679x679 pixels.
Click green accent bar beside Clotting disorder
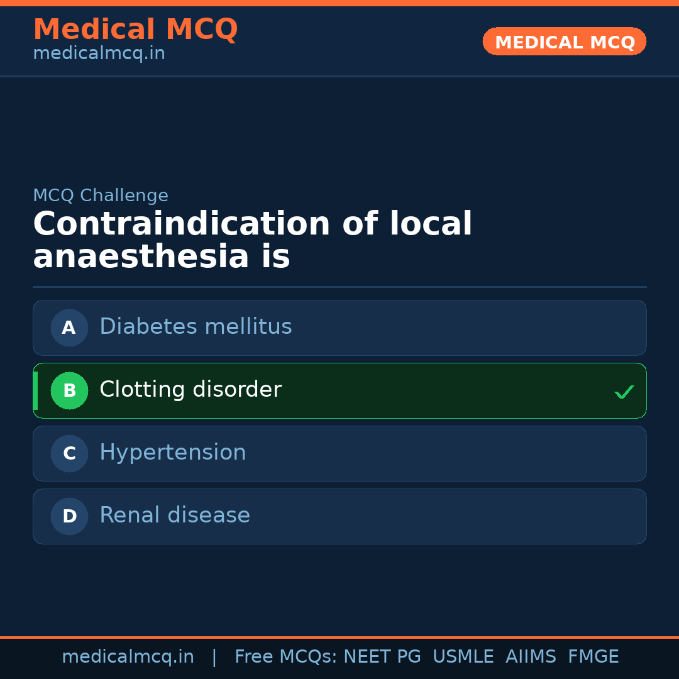click(x=35, y=390)
